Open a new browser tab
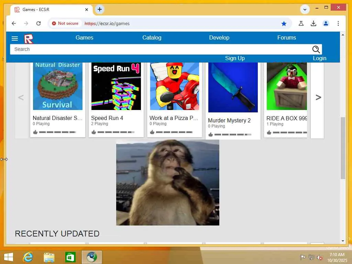The width and height of the screenshot is (352, 264). coord(100,9)
